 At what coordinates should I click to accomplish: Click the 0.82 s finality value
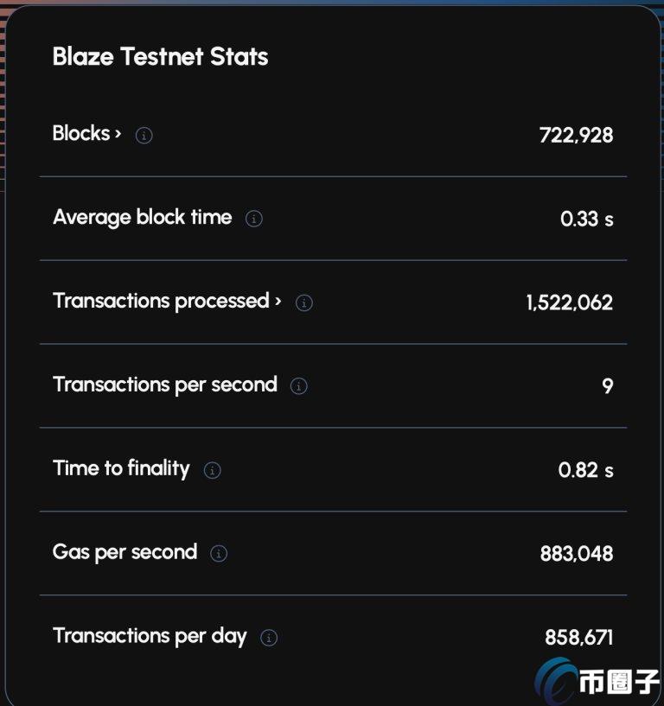pos(585,470)
